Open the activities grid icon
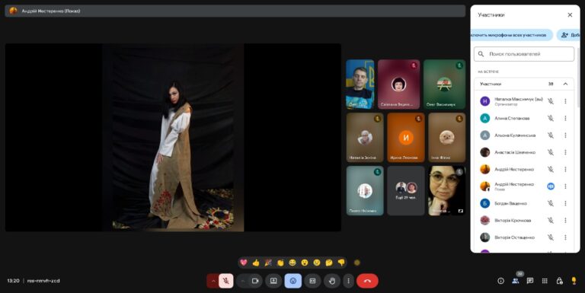This screenshot has height=293, width=585. (x=545, y=281)
